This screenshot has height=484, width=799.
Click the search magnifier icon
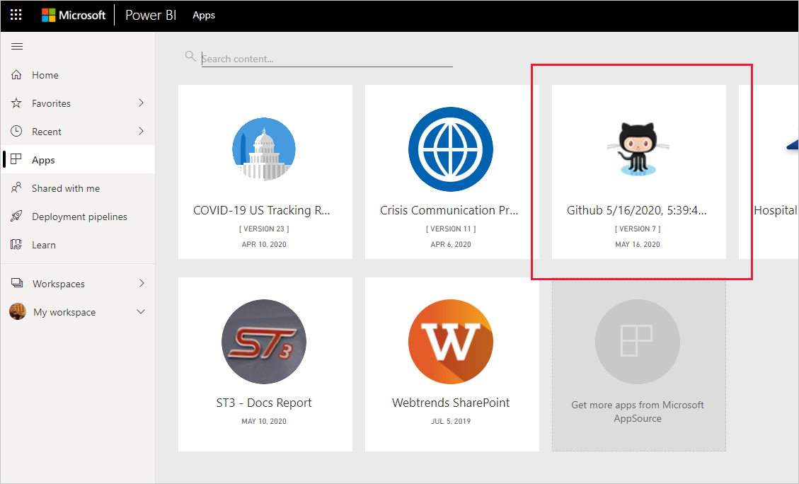click(190, 56)
